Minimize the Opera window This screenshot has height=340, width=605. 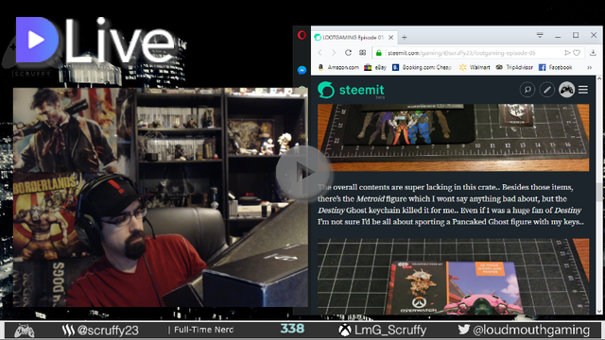click(558, 36)
